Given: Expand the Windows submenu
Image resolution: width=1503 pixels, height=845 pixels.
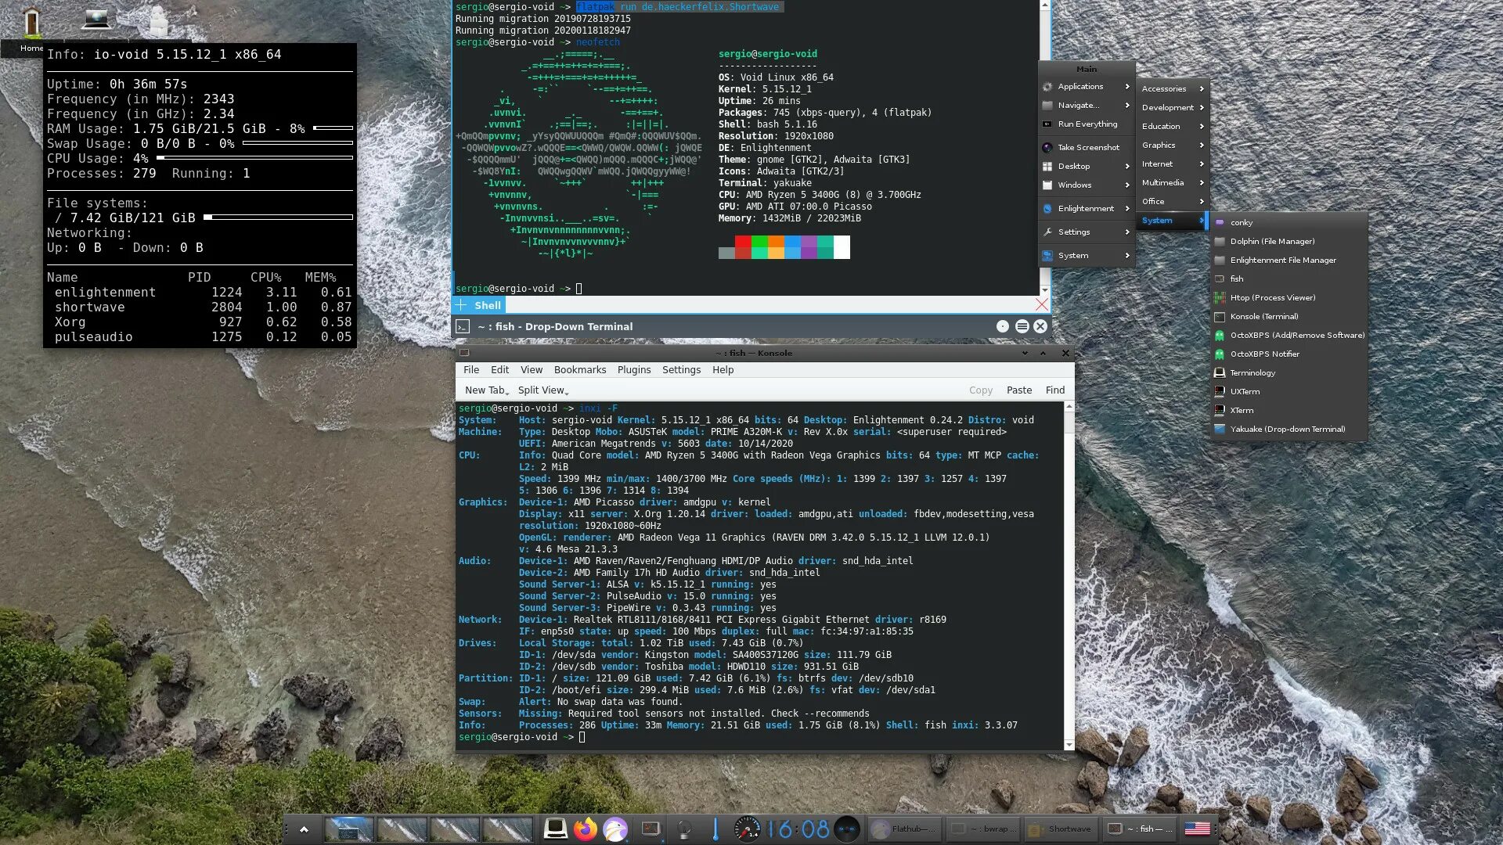Looking at the screenshot, I should coord(1087,185).
